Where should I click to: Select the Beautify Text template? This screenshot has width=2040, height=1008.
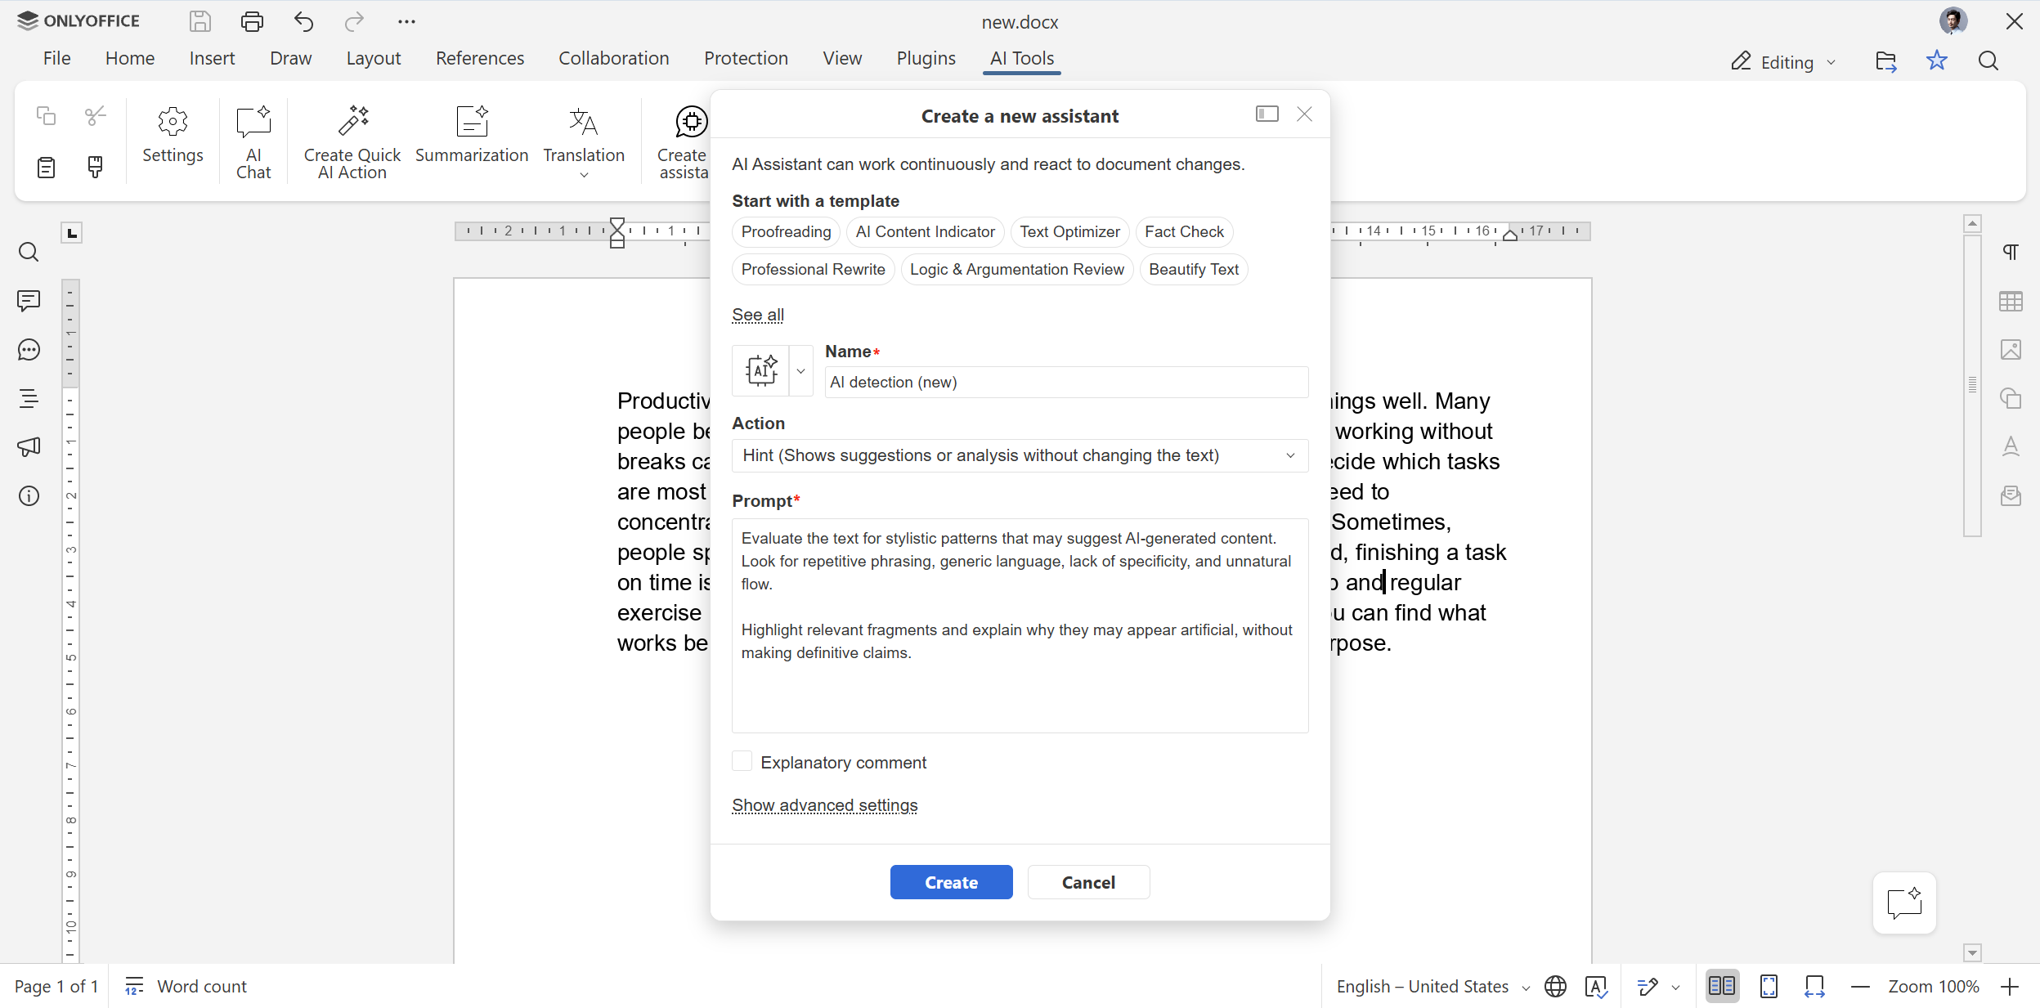pyautogui.click(x=1193, y=270)
